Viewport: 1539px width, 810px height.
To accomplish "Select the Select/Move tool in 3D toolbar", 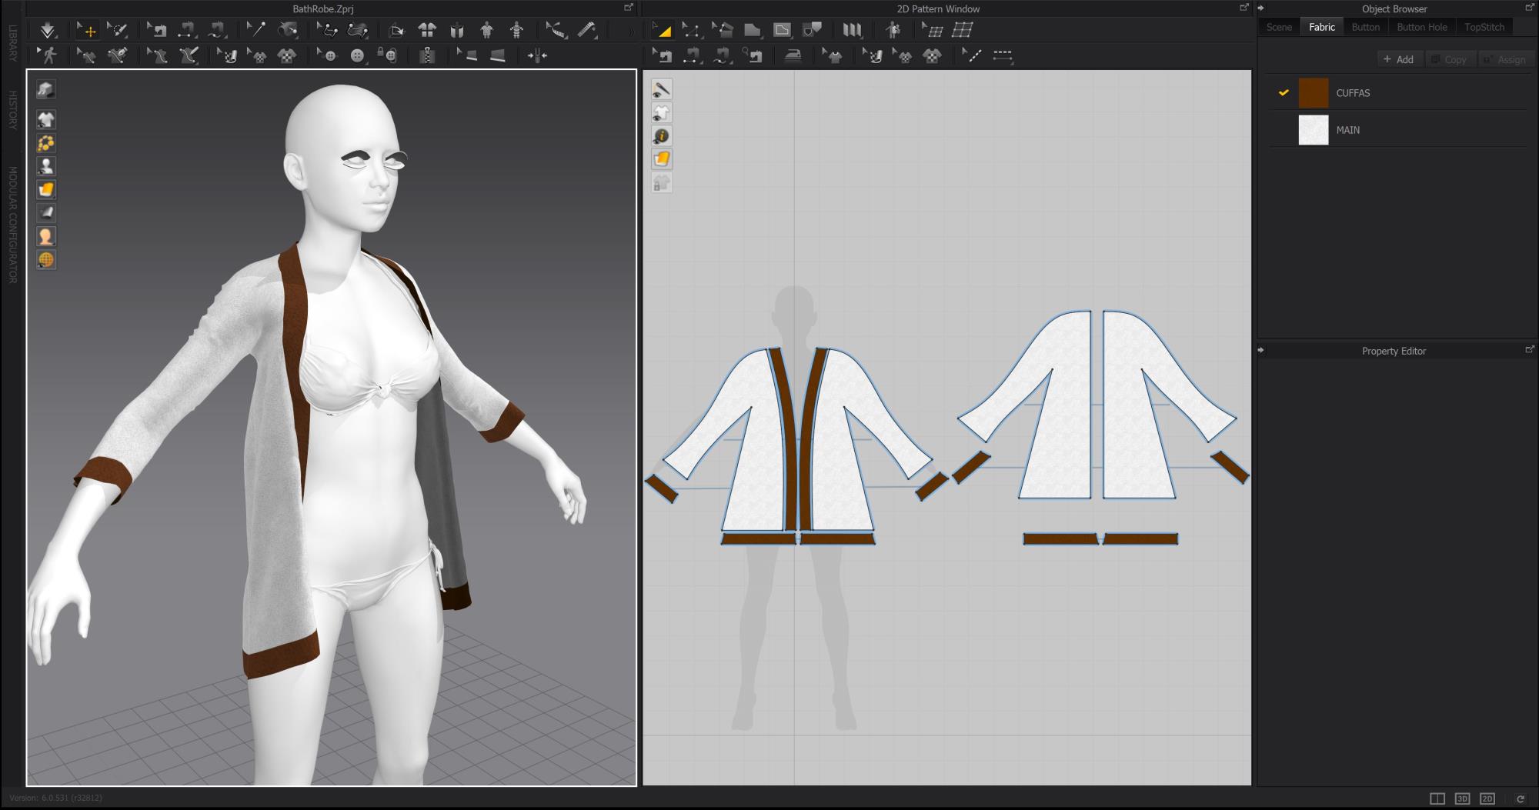I will (x=86, y=30).
